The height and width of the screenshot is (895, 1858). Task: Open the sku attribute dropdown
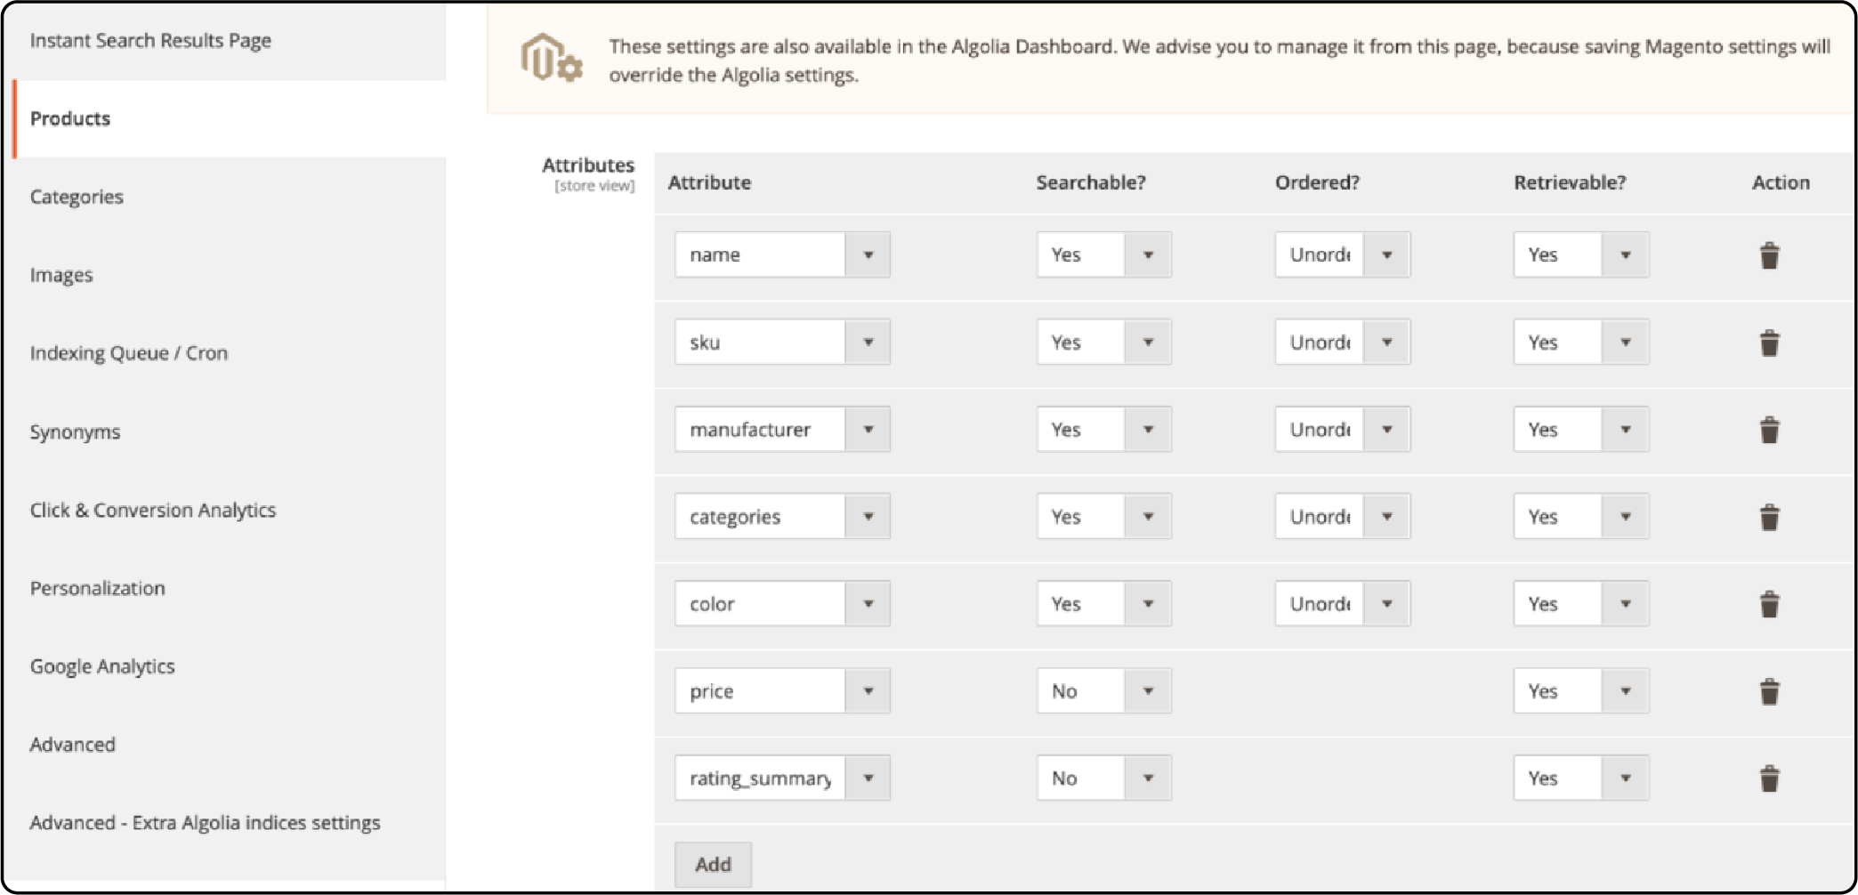[782, 342]
